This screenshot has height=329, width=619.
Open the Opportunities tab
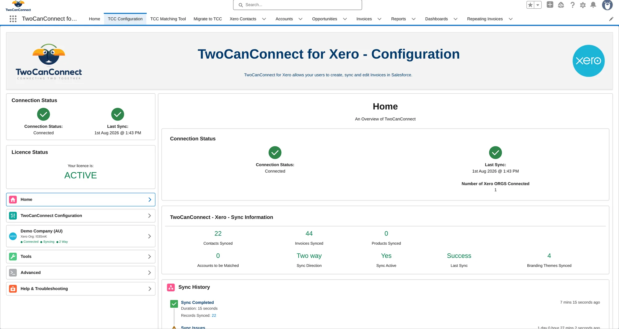(325, 19)
